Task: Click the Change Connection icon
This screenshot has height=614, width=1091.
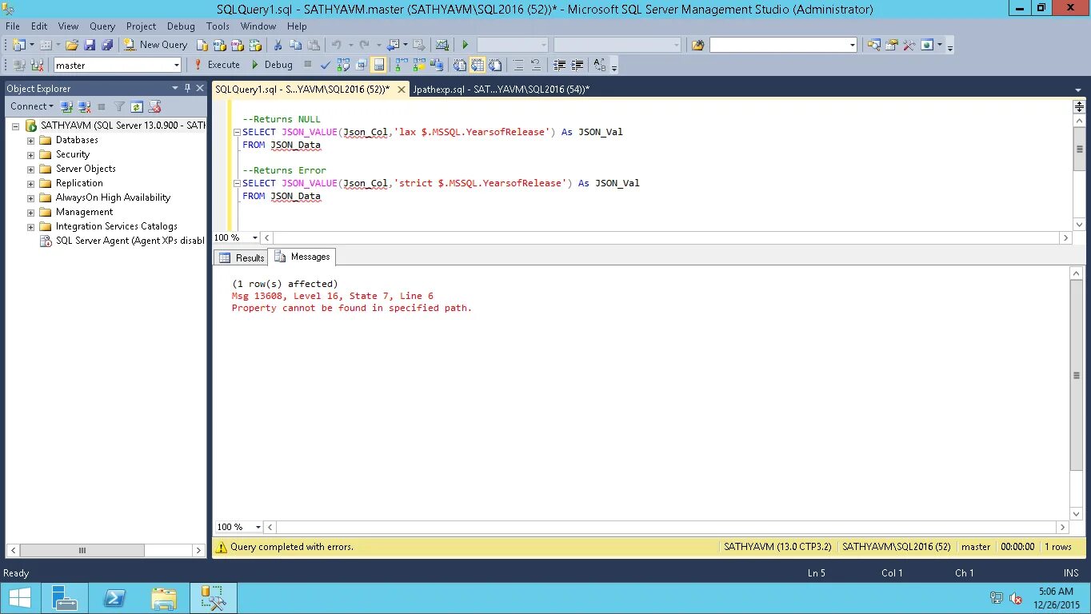Action: (37, 65)
